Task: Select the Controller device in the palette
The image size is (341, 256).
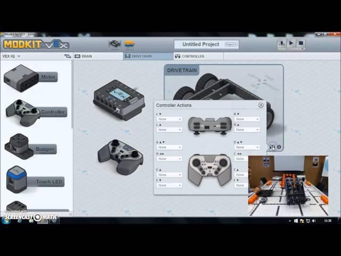Action: tap(36, 113)
